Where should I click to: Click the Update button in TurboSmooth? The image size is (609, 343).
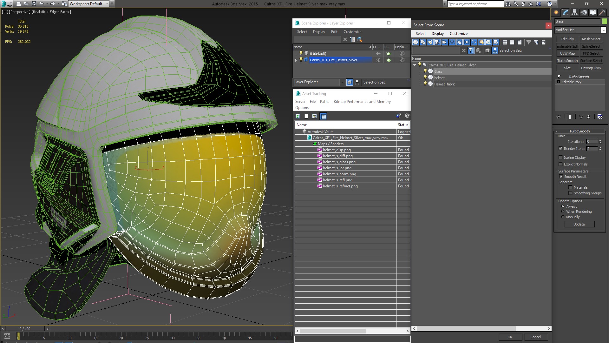579,224
